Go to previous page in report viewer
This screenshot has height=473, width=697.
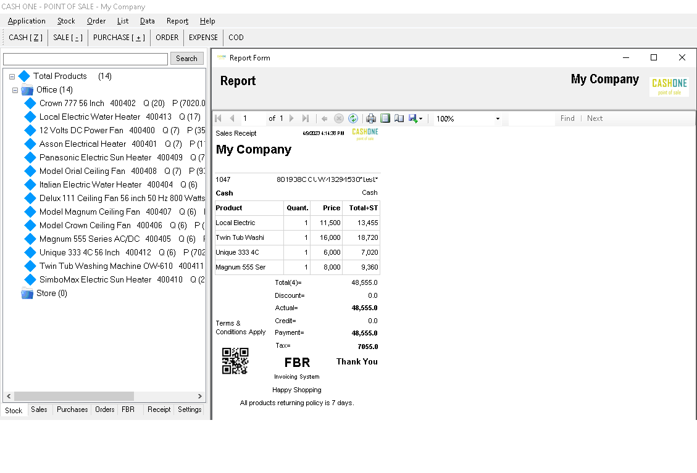[x=232, y=118]
